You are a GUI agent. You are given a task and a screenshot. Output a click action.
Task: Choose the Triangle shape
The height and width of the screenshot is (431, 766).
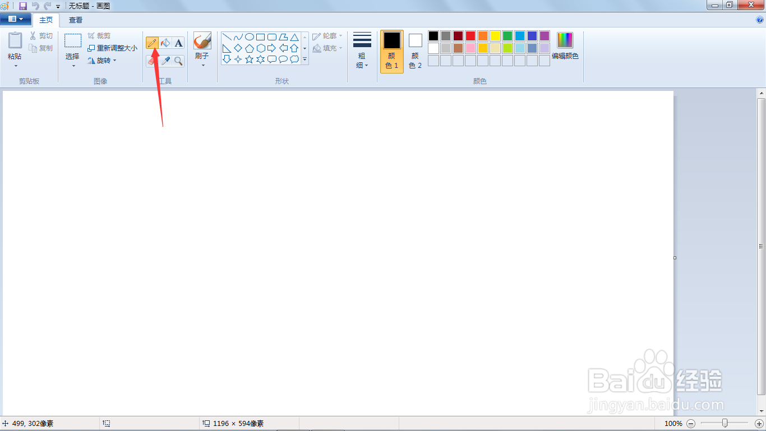(x=294, y=37)
